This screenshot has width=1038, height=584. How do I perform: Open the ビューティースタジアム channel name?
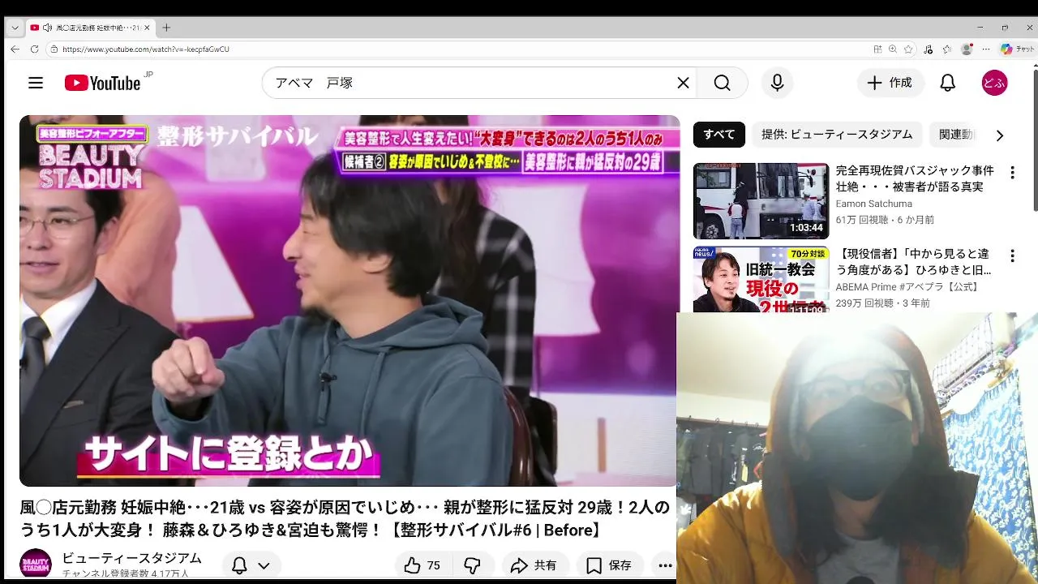click(x=132, y=557)
